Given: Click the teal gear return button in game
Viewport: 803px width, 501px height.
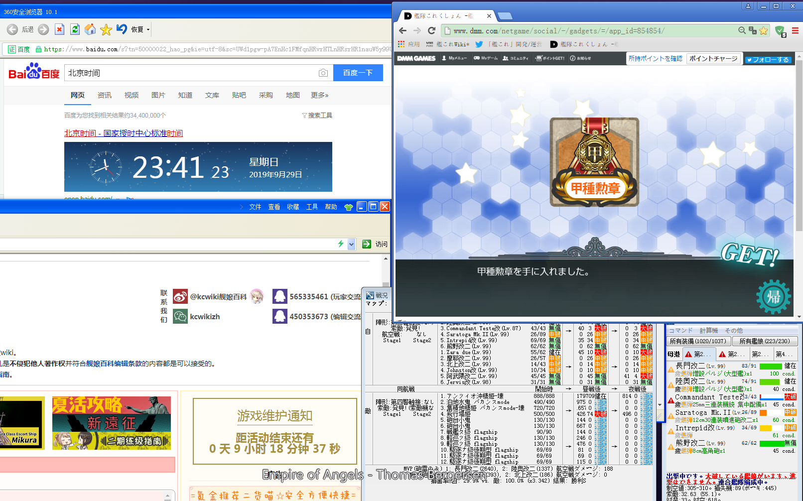Looking at the screenshot, I should [x=773, y=297].
